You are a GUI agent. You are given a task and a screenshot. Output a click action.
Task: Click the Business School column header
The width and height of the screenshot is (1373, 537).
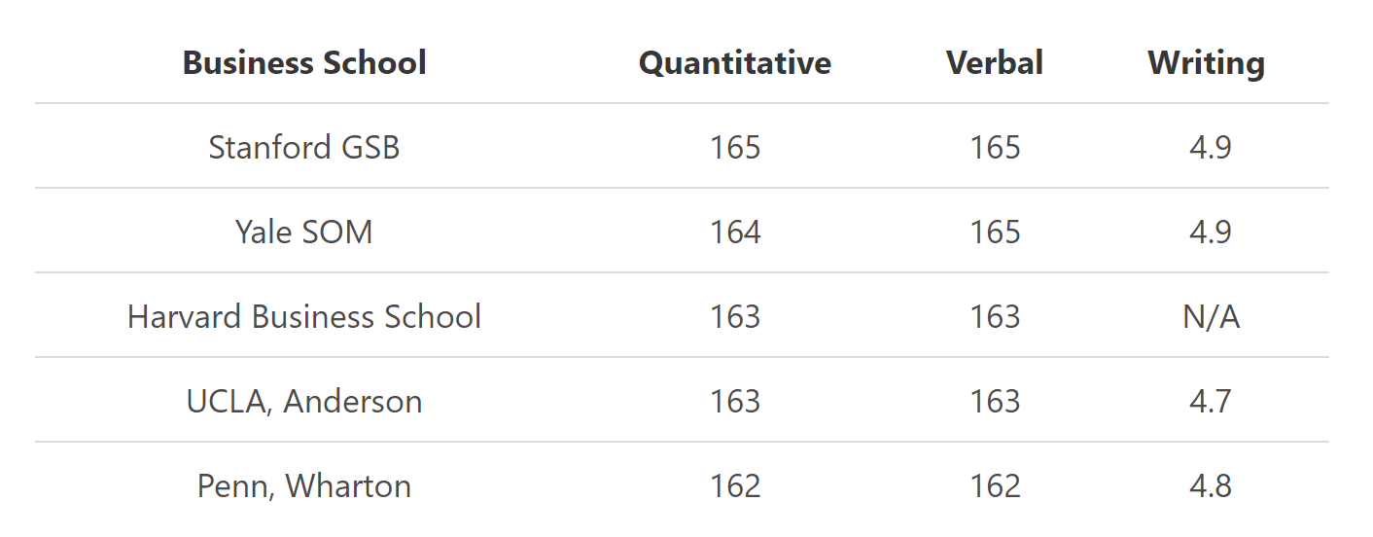[x=304, y=63]
